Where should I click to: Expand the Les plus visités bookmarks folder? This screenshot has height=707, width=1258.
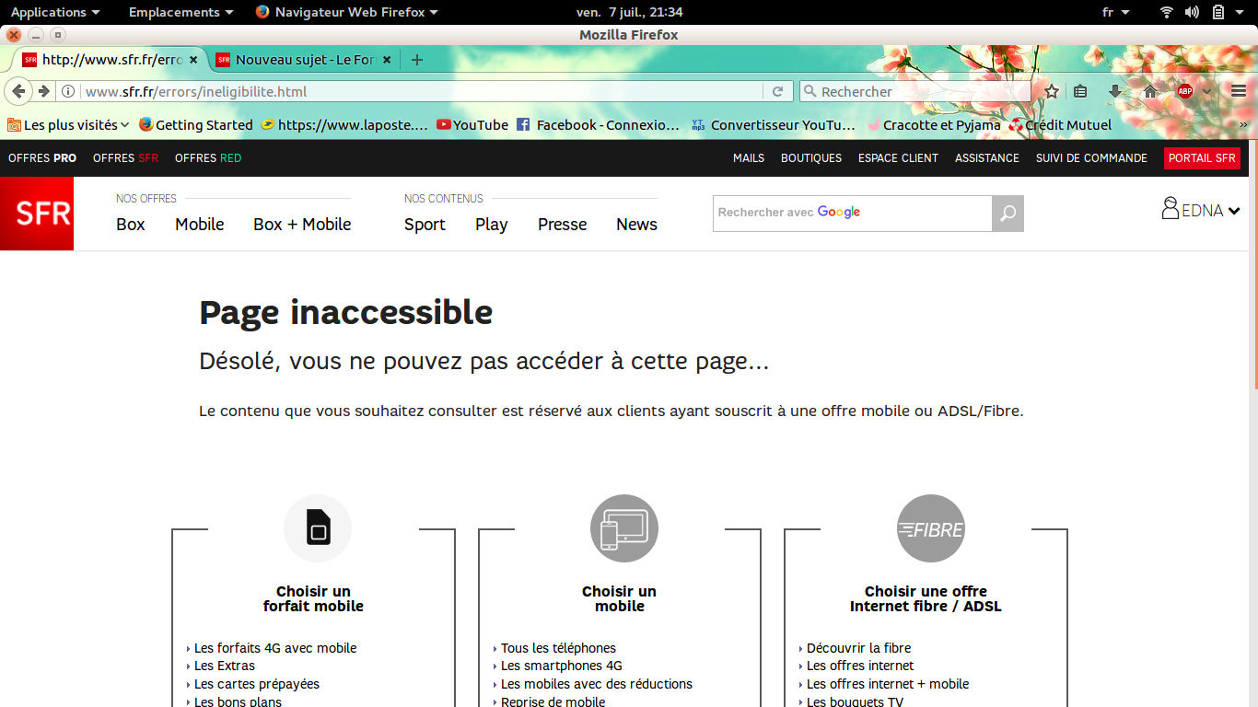(x=69, y=125)
